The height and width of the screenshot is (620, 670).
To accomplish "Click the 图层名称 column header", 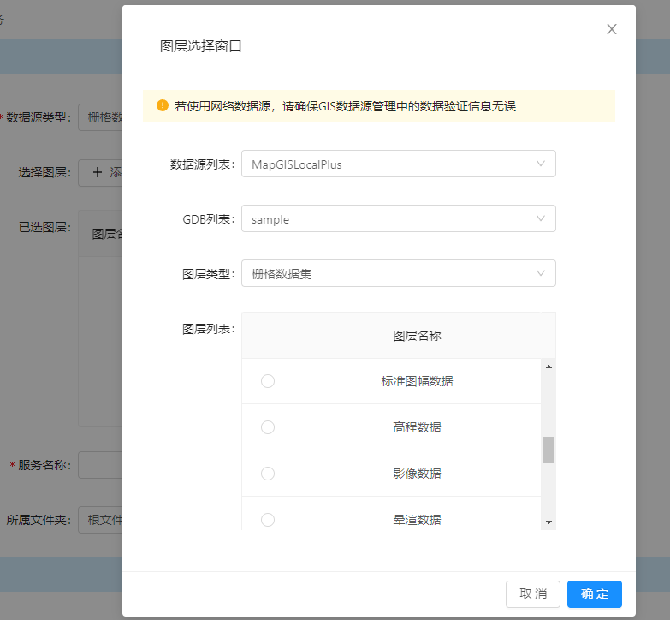I will click(417, 336).
